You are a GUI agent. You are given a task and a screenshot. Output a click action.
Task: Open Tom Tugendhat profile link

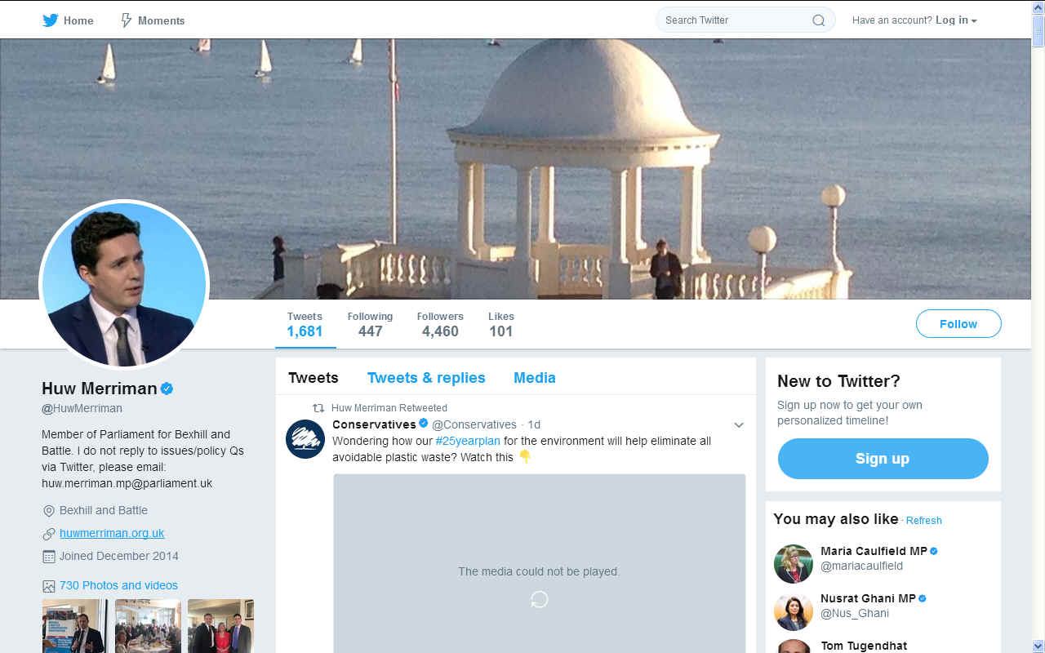pos(864,646)
